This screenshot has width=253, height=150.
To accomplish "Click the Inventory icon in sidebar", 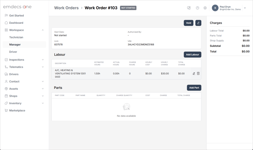I will [6, 103].
